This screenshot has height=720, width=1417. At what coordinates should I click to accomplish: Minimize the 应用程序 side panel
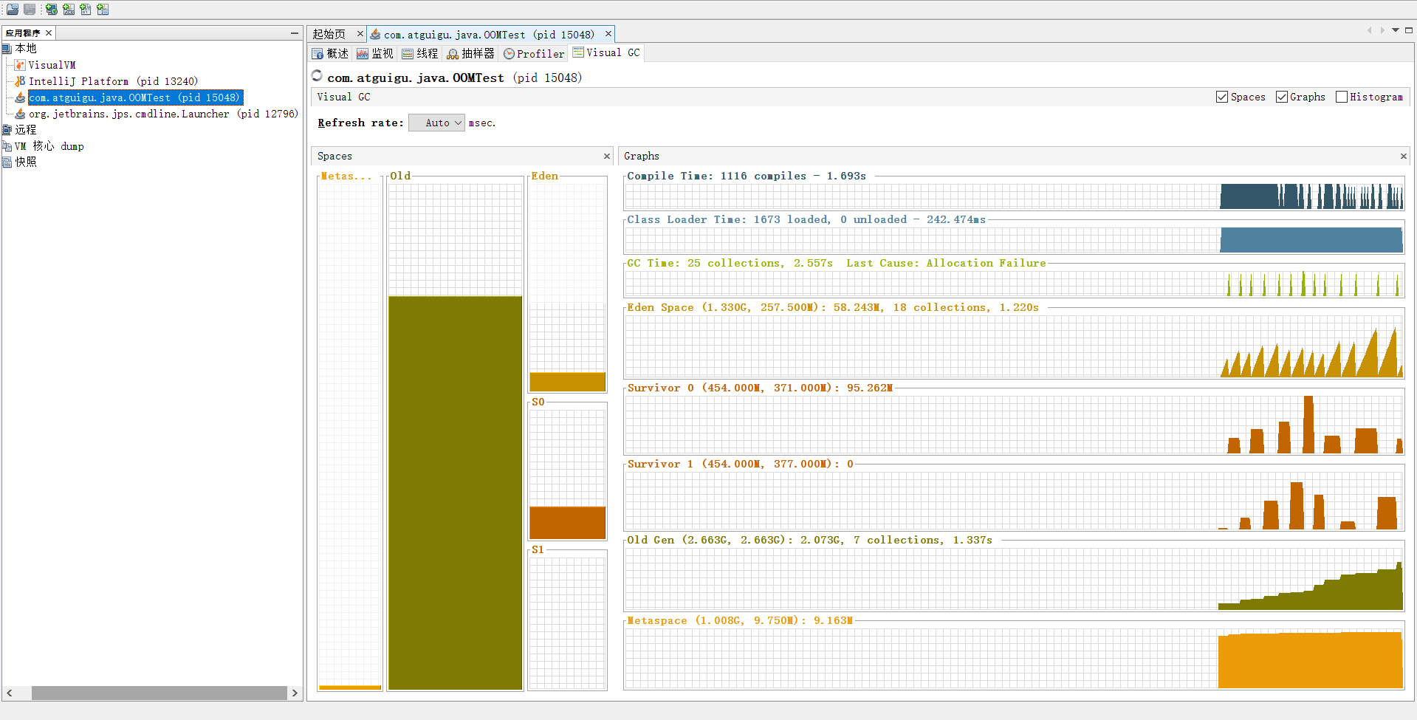[295, 33]
